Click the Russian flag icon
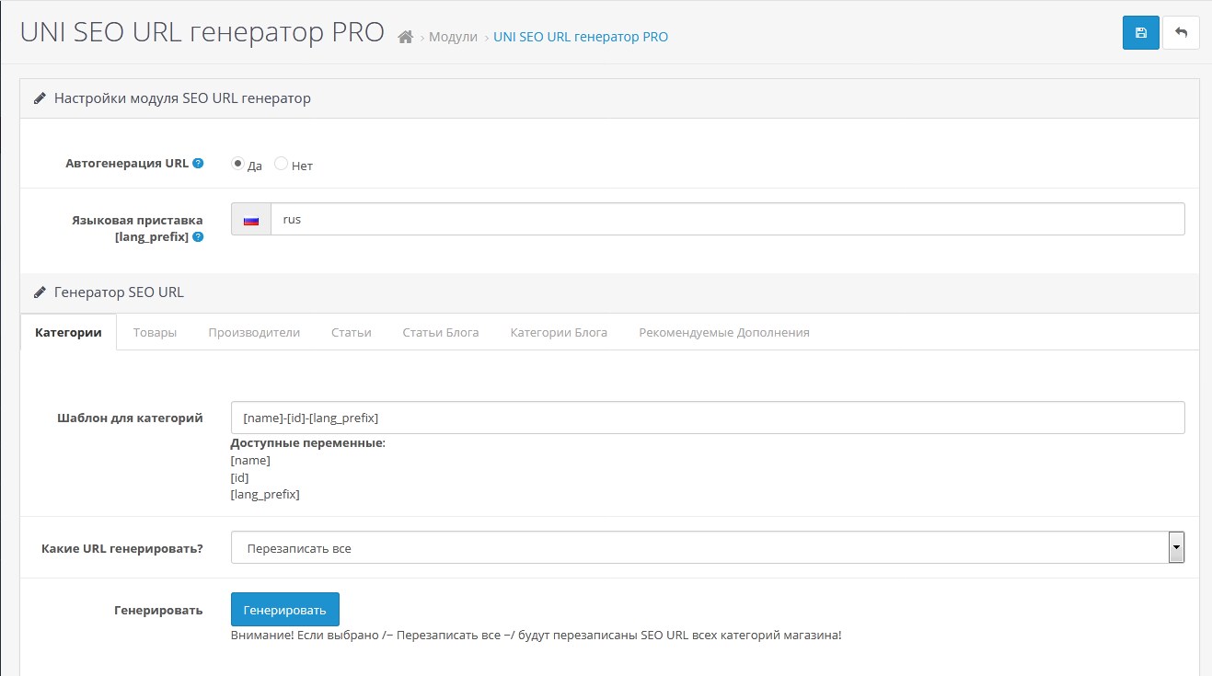 pos(251,220)
